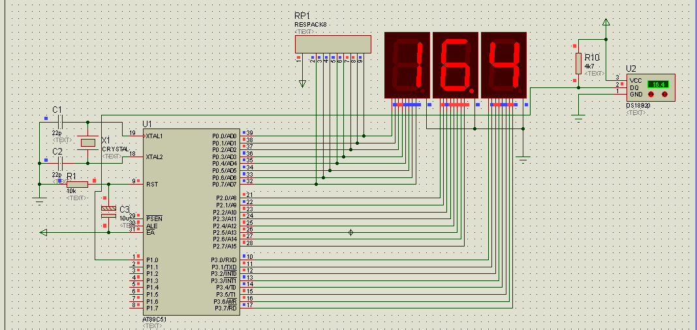Click the ground symbol right of displays
This screenshot has height=330, width=697.
(523, 158)
